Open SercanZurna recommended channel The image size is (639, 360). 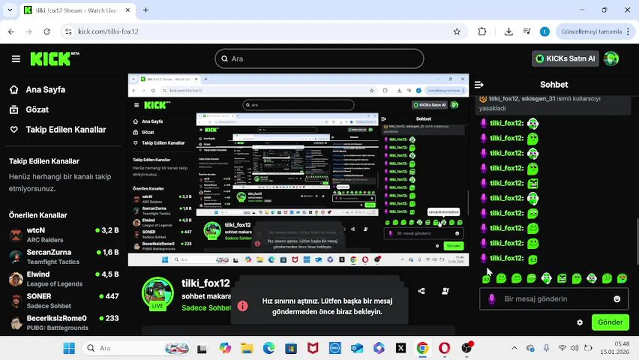click(64, 256)
